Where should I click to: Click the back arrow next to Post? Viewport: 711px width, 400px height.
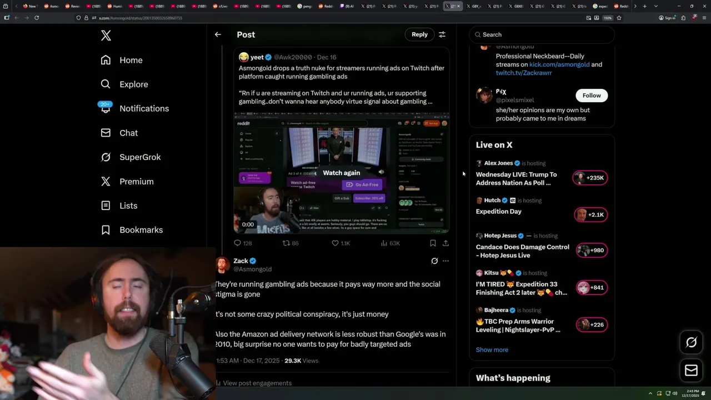[218, 34]
